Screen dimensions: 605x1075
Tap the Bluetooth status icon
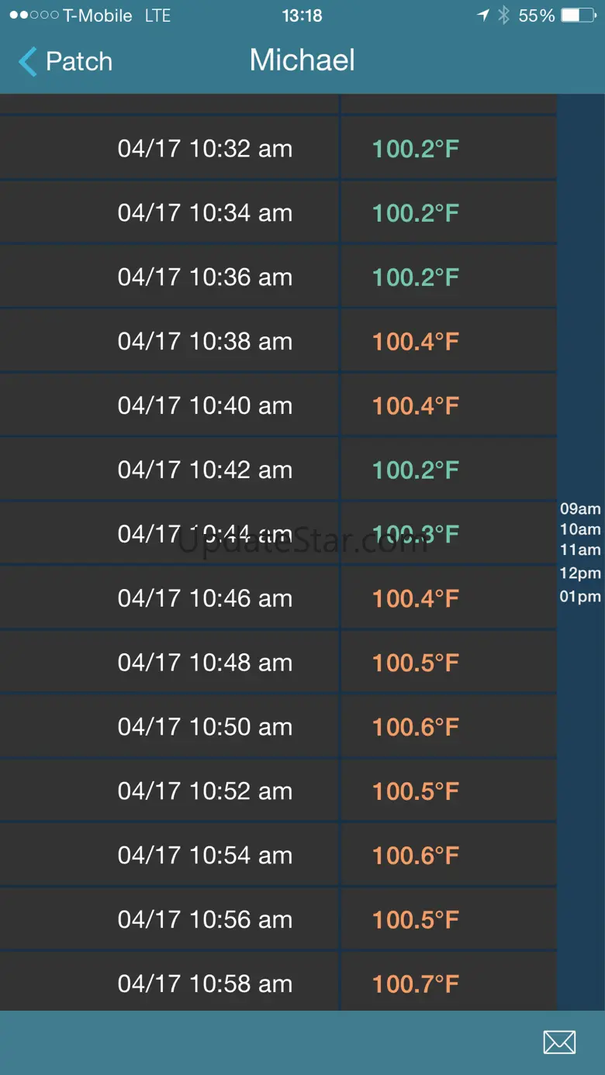pos(503,16)
